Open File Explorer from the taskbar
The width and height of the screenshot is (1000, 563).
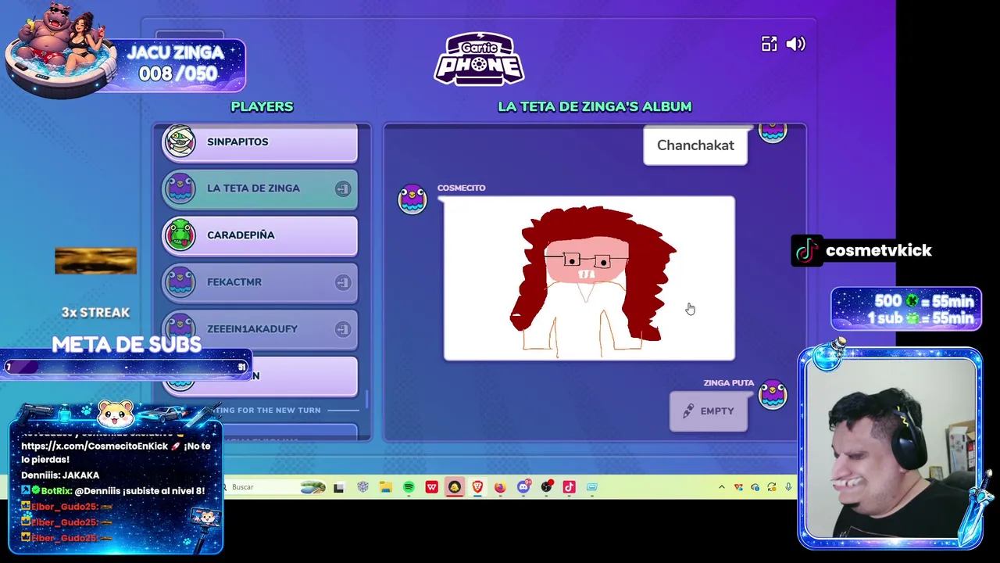386,487
